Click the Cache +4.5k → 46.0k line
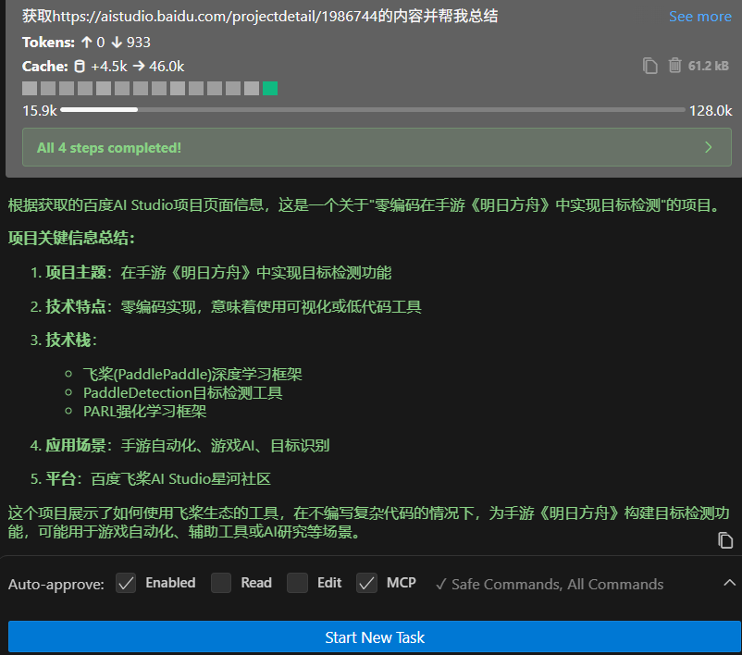742x655 pixels. 104,67
